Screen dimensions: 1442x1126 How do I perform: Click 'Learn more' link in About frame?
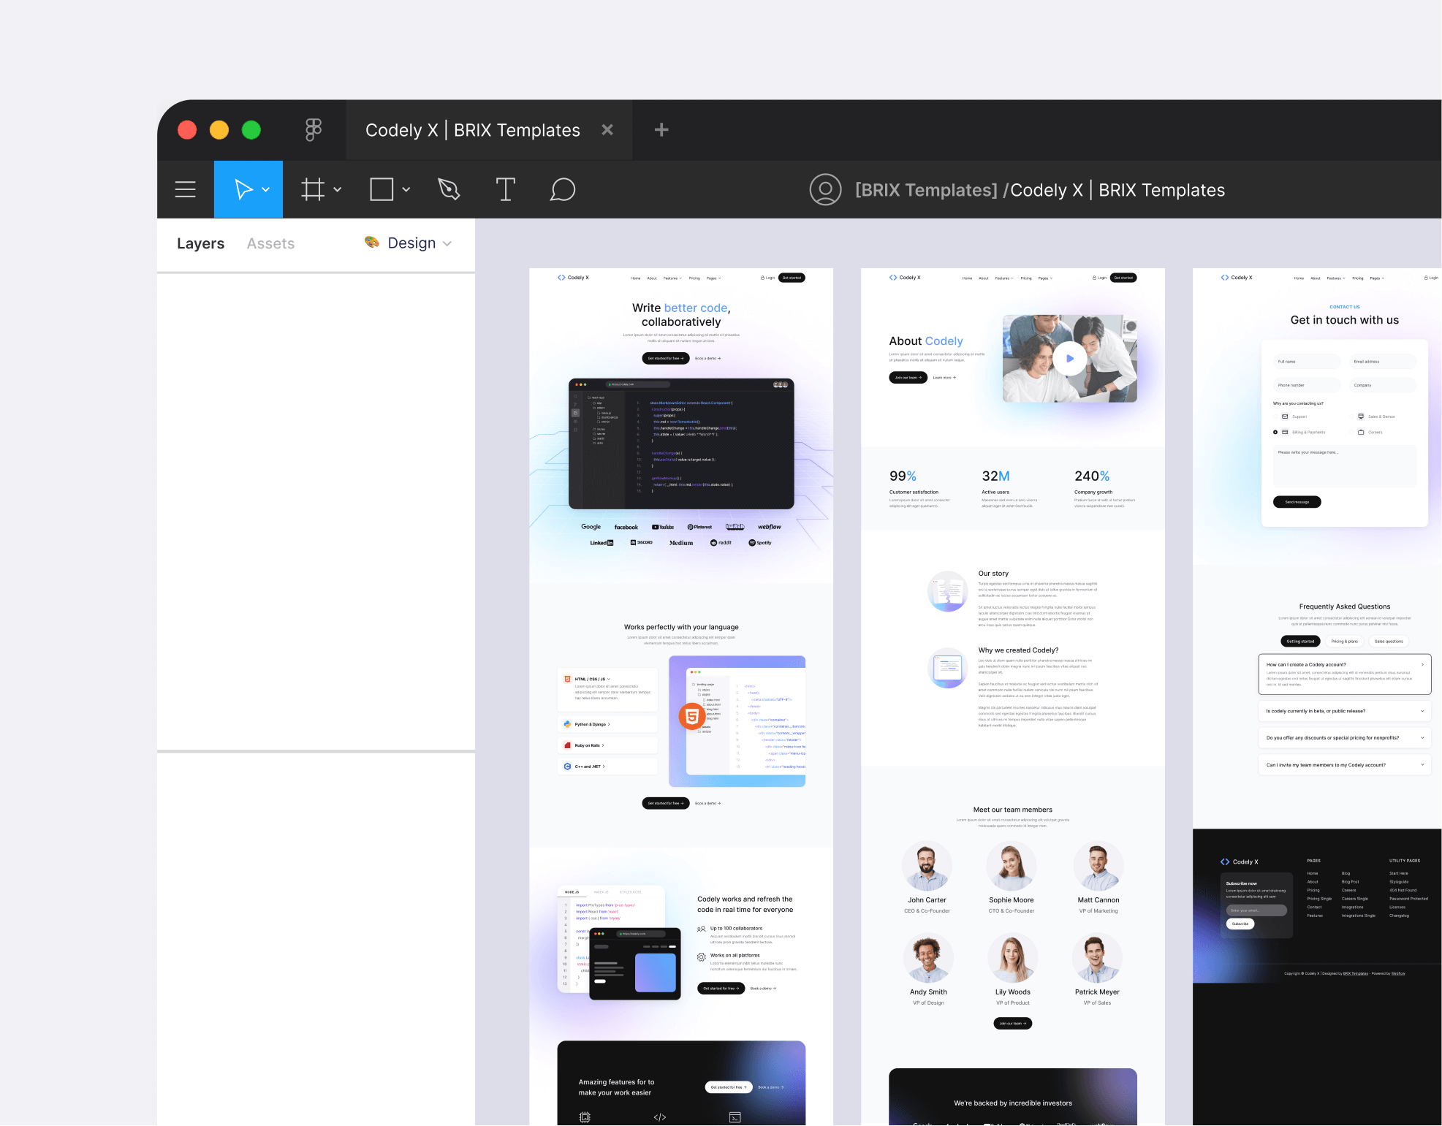click(944, 378)
